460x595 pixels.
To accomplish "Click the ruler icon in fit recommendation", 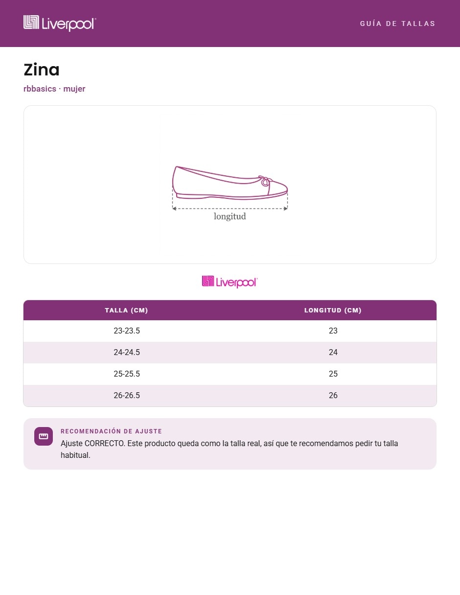I will pos(44,436).
